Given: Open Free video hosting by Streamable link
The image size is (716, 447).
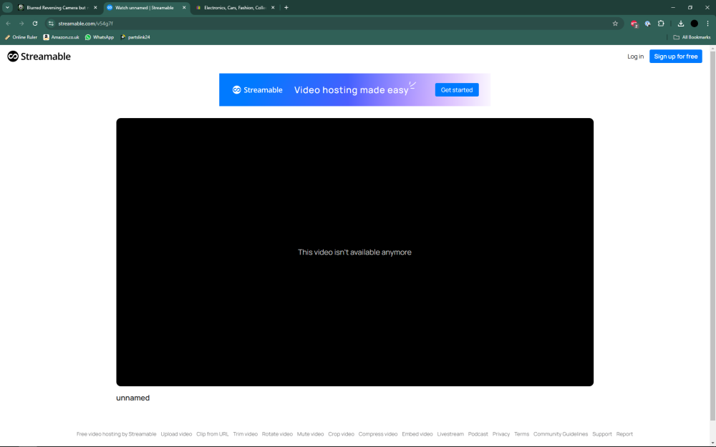Looking at the screenshot, I should 117,434.
